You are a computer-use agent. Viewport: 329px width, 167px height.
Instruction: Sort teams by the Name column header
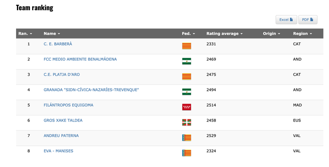[52, 34]
